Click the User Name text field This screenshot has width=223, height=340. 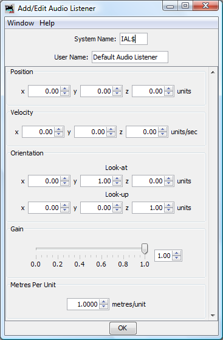click(130, 57)
